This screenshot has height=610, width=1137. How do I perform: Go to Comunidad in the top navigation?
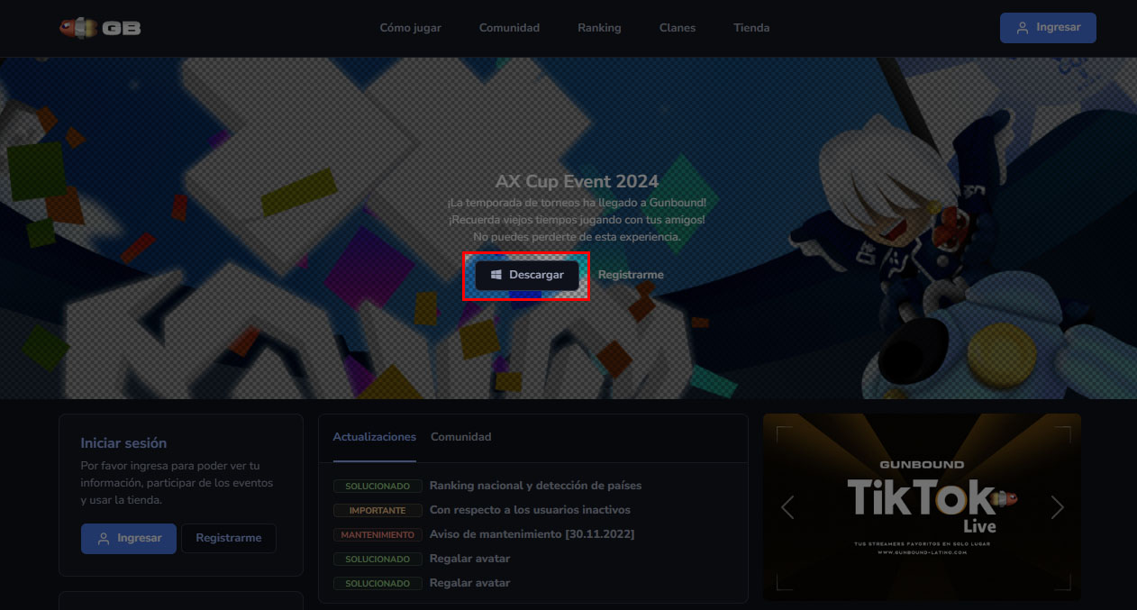(x=509, y=28)
